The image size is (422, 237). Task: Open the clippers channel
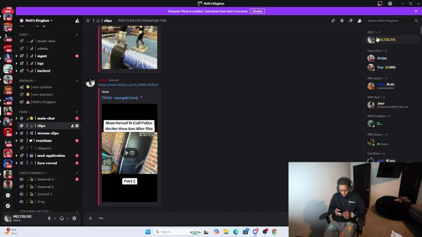(49, 148)
